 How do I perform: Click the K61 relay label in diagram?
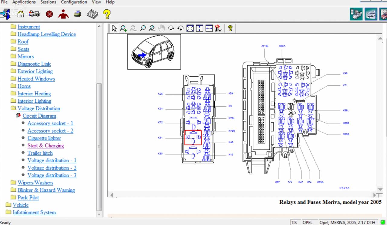coord(160,138)
